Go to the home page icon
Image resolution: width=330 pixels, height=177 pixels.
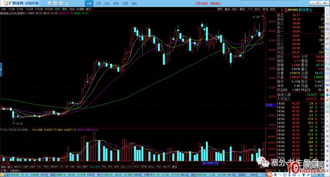click(49, 3)
